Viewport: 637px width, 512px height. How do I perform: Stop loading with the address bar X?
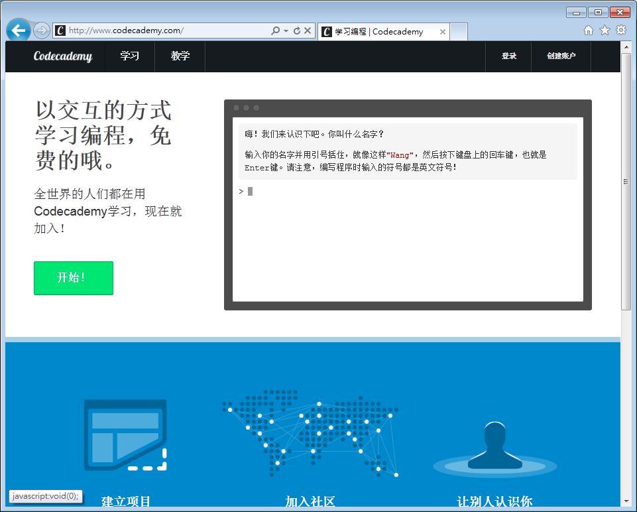(308, 31)
